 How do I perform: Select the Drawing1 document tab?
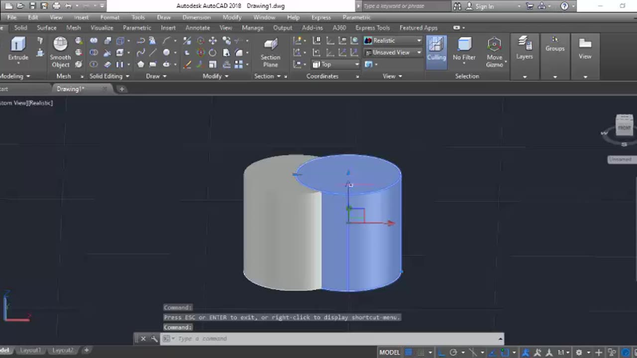(x=70, y=89)
